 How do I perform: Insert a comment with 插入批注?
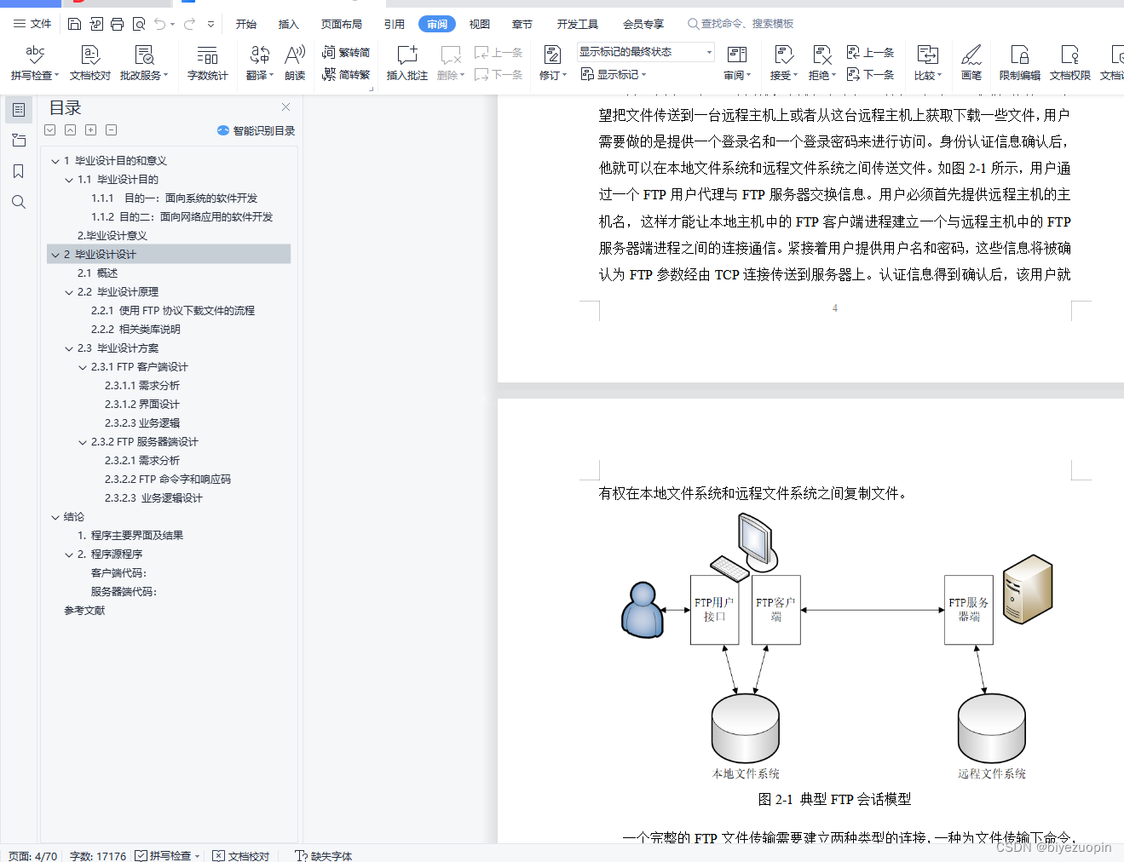[406, 60]
